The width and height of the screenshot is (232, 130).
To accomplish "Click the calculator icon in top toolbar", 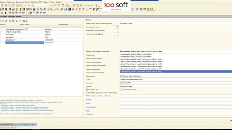I will [74, 5].
